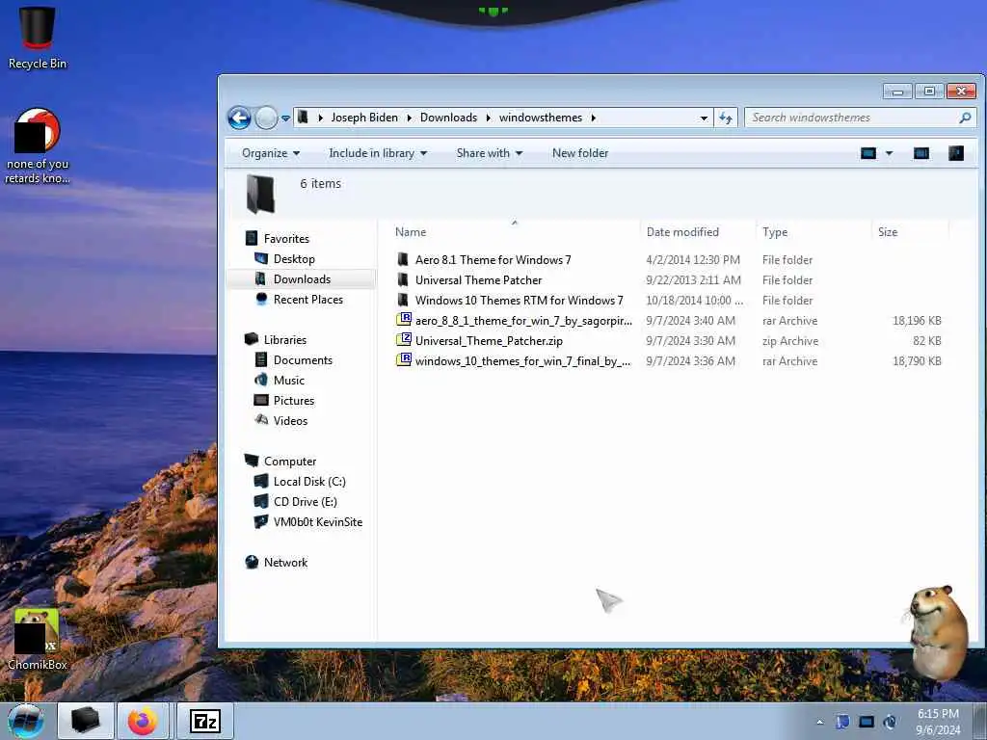Open CD Drive (E:)

306,501
